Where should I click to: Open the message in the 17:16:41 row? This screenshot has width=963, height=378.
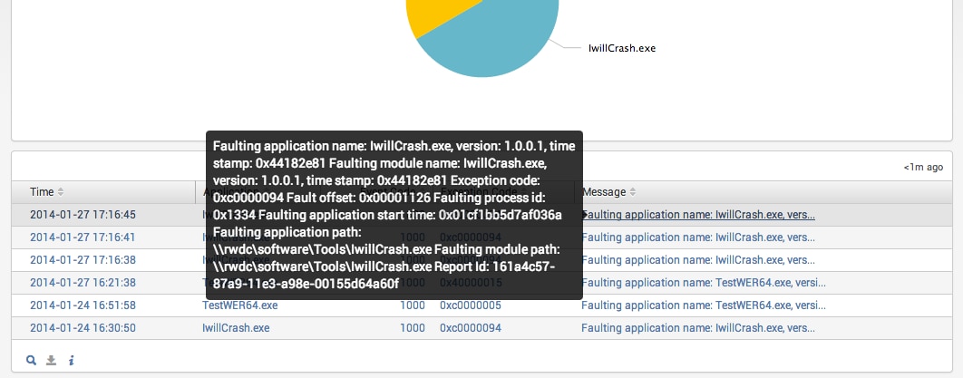(697, 237)
